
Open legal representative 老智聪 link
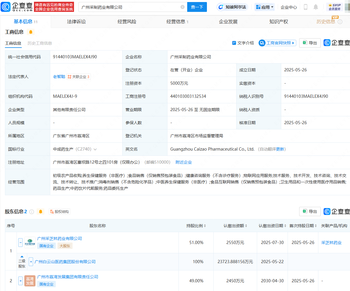pyautogui.click(x=59, y=77)
